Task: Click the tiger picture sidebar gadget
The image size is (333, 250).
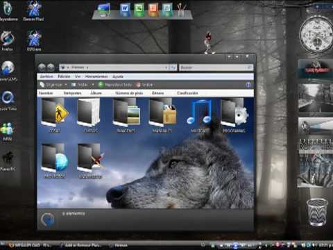Action: (x=316, y=169)
